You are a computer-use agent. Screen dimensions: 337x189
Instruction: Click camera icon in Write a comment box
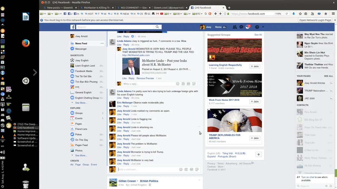coord(186,169)
